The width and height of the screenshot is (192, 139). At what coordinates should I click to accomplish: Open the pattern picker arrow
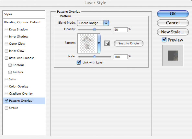click(x=99, y=43)
